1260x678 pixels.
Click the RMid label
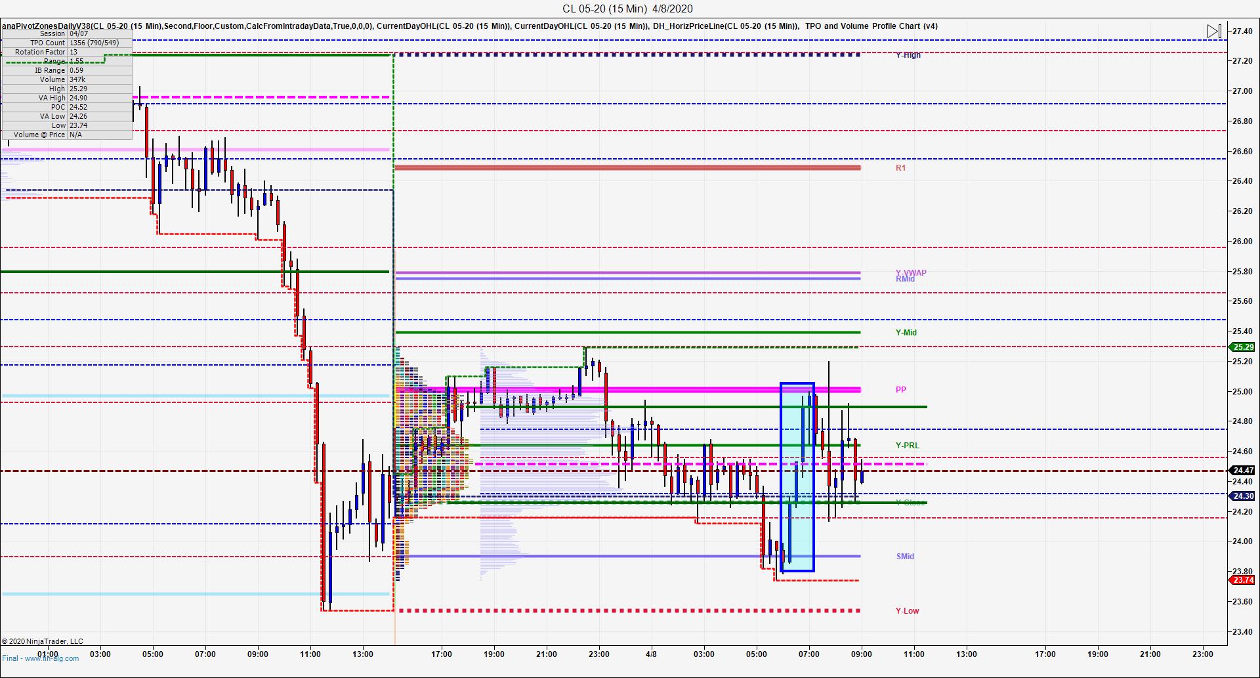pyautogui.click(x=905, y=280)
